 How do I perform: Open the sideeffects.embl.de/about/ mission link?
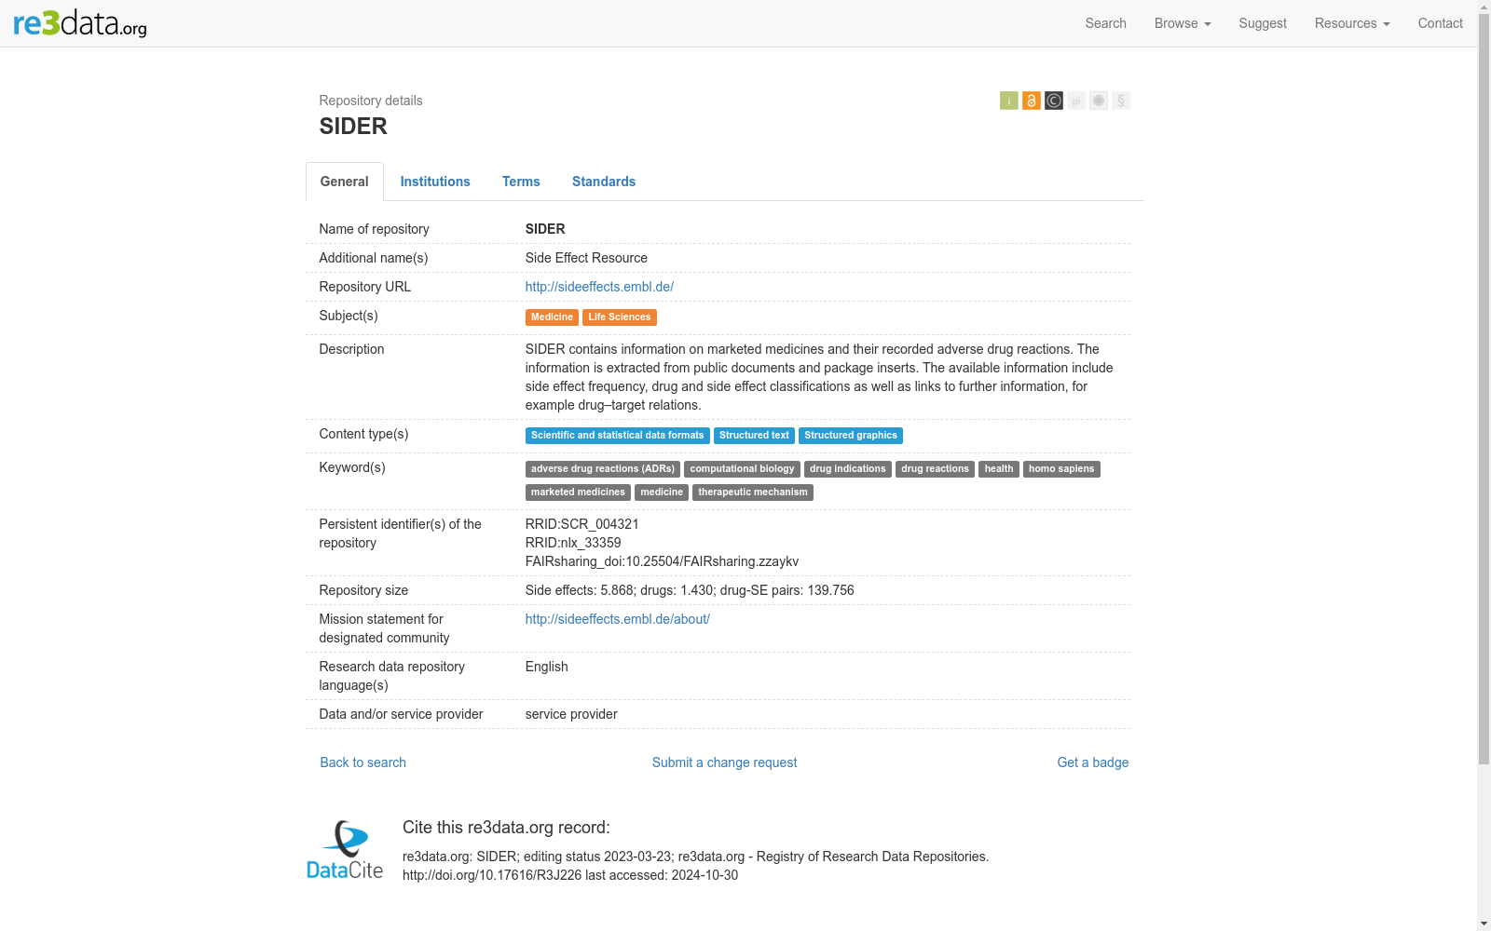pyautogui.click(x=618, y=619)
